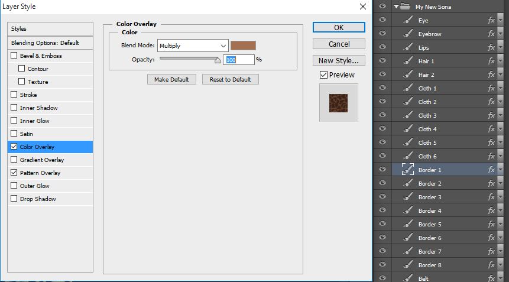Click the Border 1 layer thumbnail icon
This screenshot has height=282, width=509.
(408, 170)
